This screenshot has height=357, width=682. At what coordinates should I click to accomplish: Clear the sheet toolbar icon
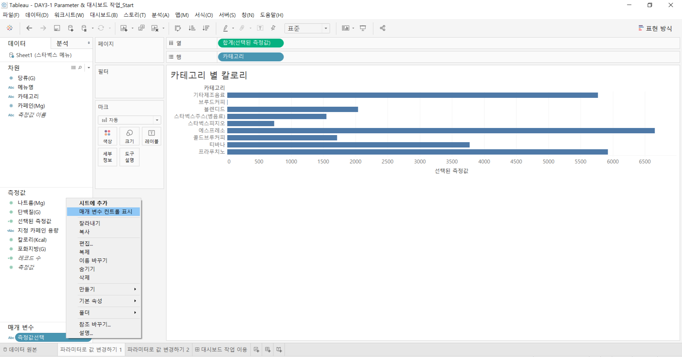155,28
